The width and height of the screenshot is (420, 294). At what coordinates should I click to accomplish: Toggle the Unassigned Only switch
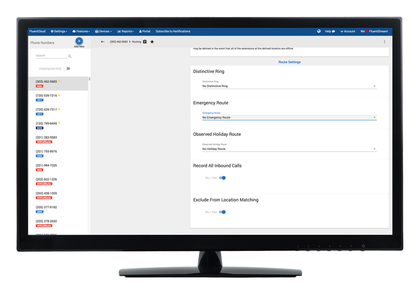click(67, 68)
